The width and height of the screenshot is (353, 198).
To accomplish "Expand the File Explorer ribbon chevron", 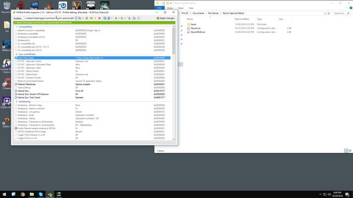I will pos(347,8).
